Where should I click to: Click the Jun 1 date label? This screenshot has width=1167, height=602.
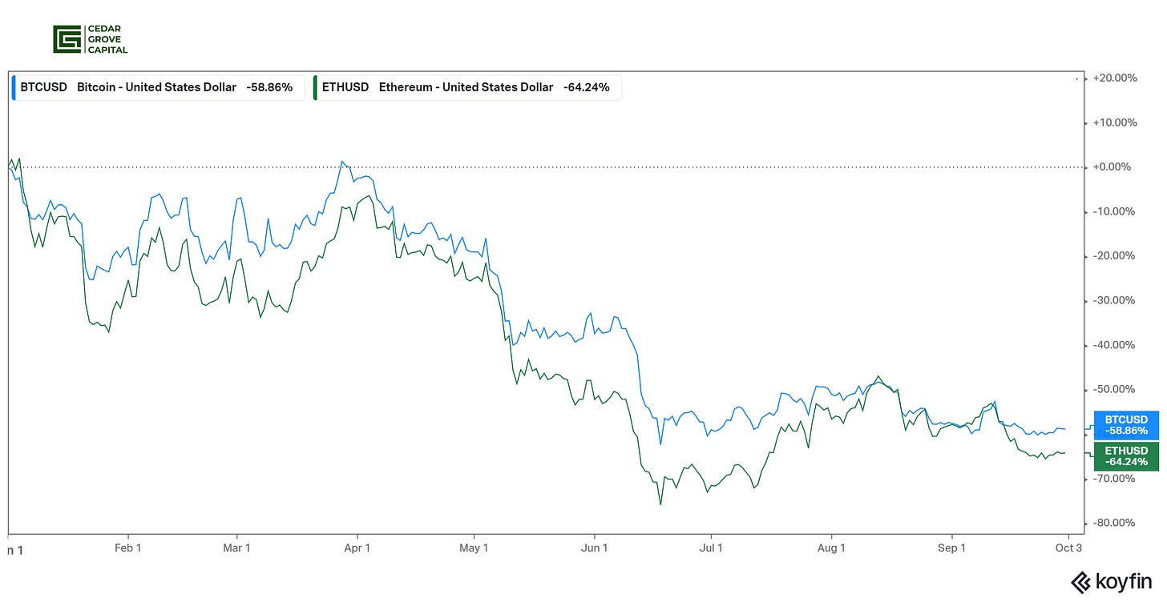(x=594, y=548)
